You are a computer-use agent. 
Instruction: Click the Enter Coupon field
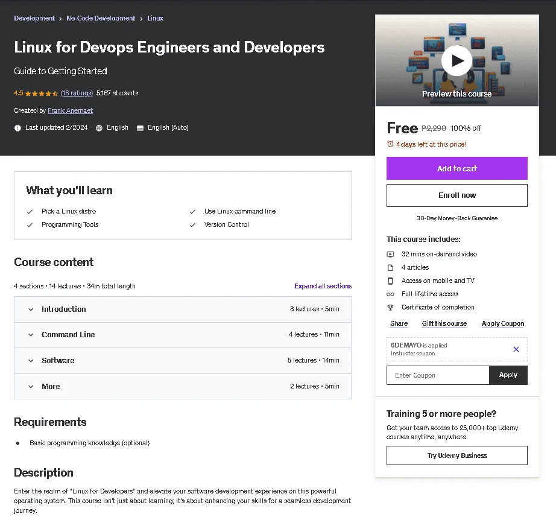(438, 375)
